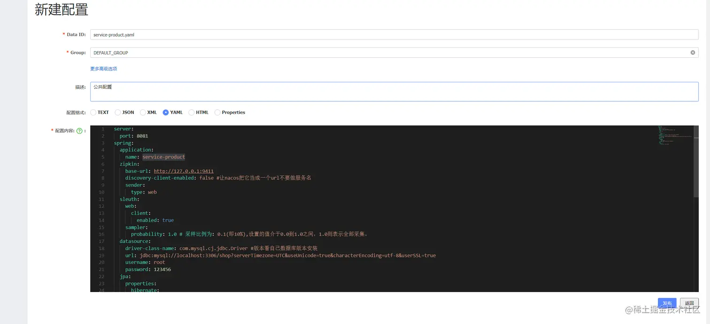The height and width of the screenshot is (324, 710).
Task: Focus the Data ID input field
Action: point(394,34)
